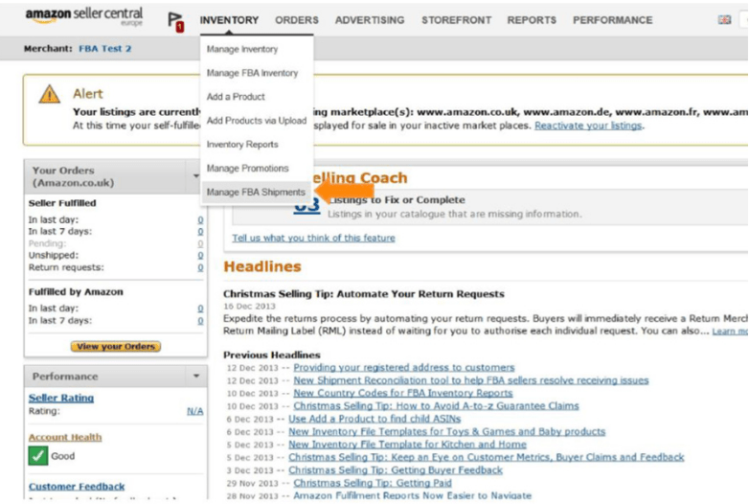Click the View your Orders button

point(116,346)
